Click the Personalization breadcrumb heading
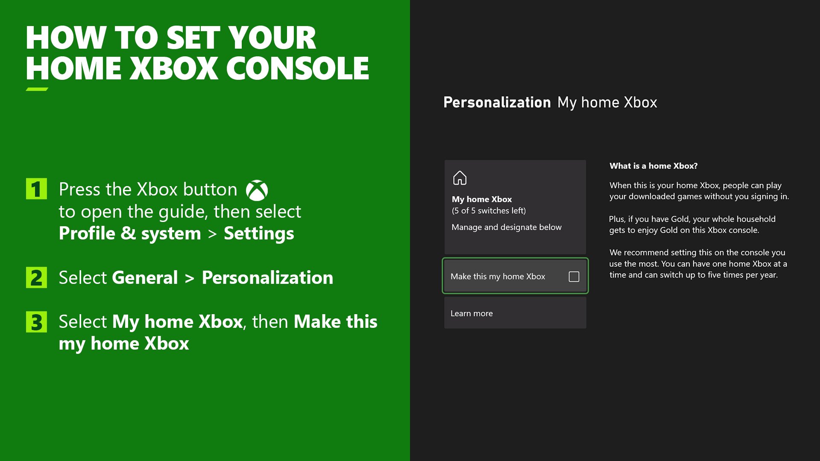Image resolution: width=820 pixels, height=461 pixels. click(497, 102)
